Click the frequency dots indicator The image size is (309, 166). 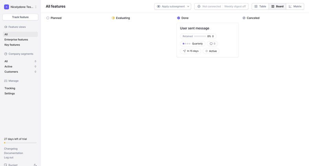click(x=186, y=44)
